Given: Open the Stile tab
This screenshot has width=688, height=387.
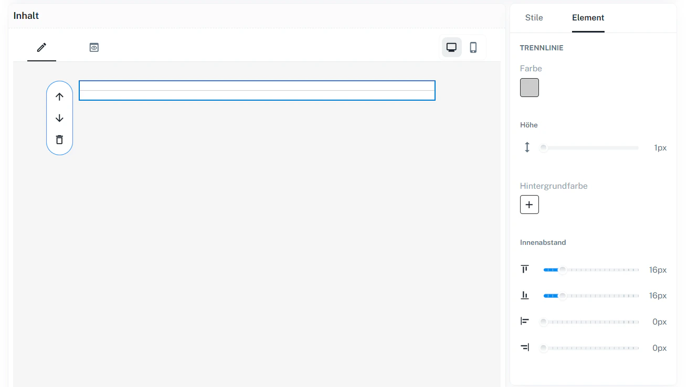Looking at the screenshot, I should (534, 18).
